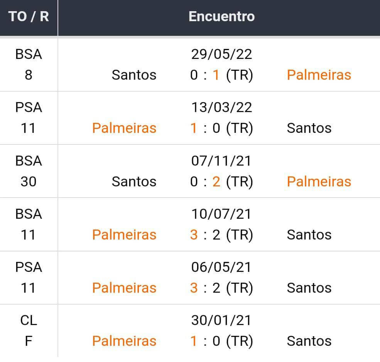380x362 pixels.
Task: Click the 10/07/21 match date
Action: [x=221, y=214]
